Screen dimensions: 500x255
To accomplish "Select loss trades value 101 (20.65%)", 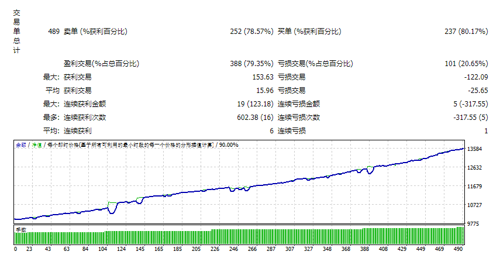I will click(466, 63).
